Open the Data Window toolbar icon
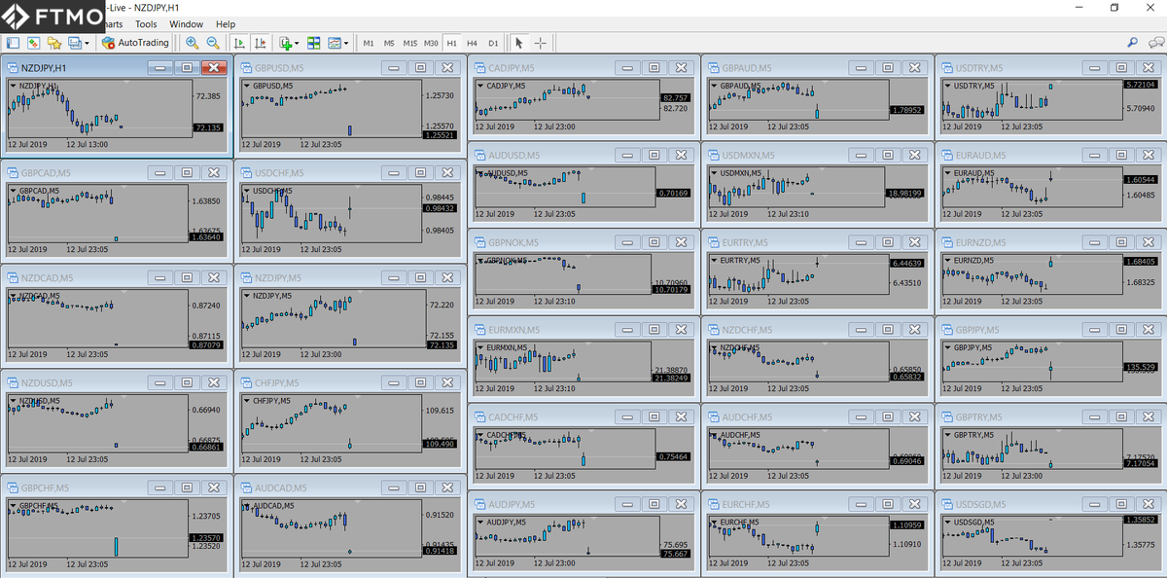Image resolution: width=1167 pixels, height=578 pixels. click(x=33, y=43)
